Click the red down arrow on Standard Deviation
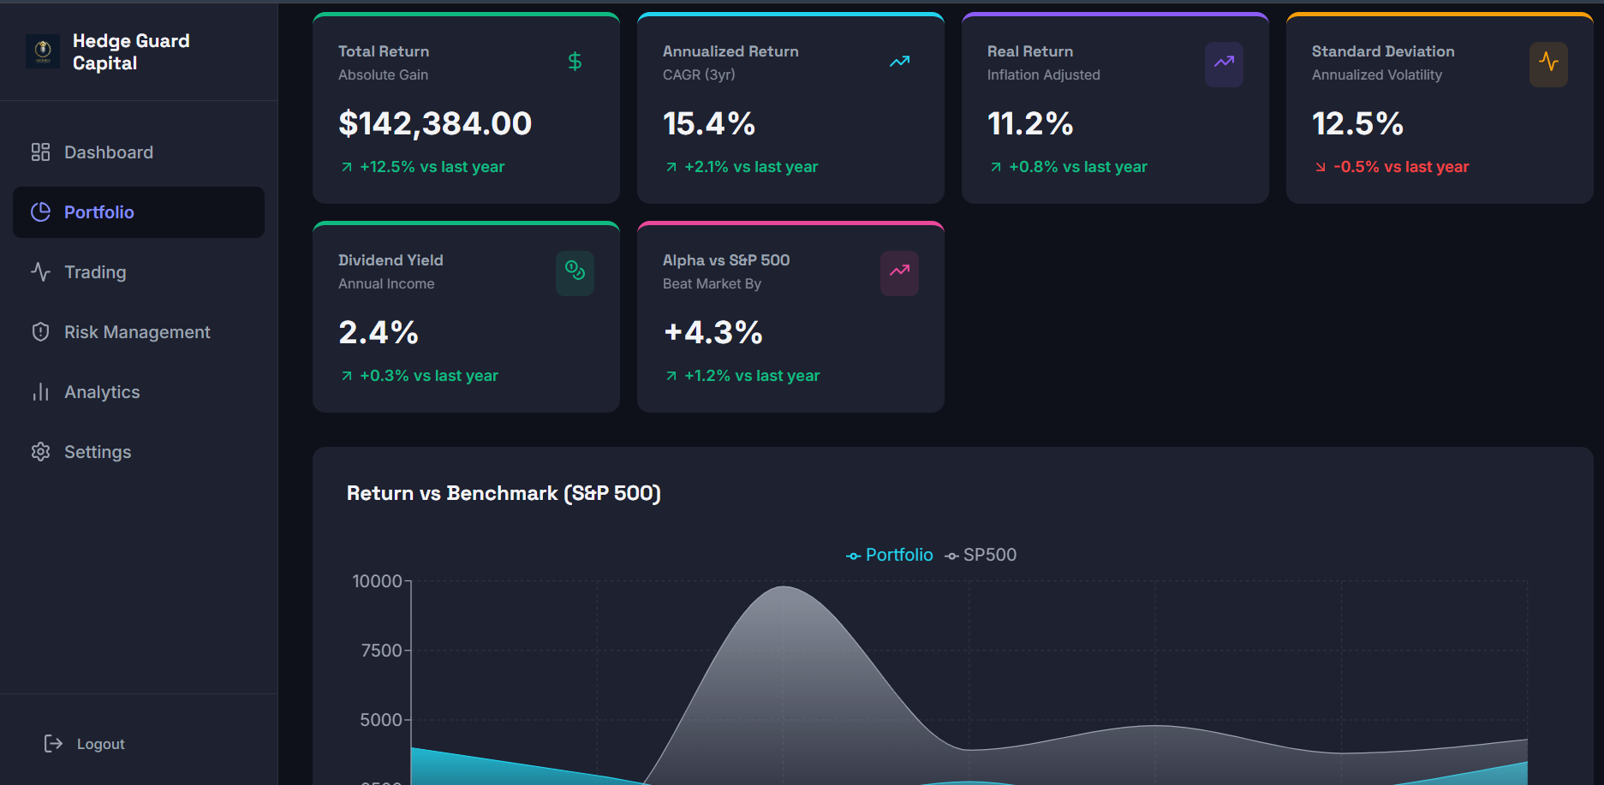The image size is (1604, 785). click(1321, 167)
